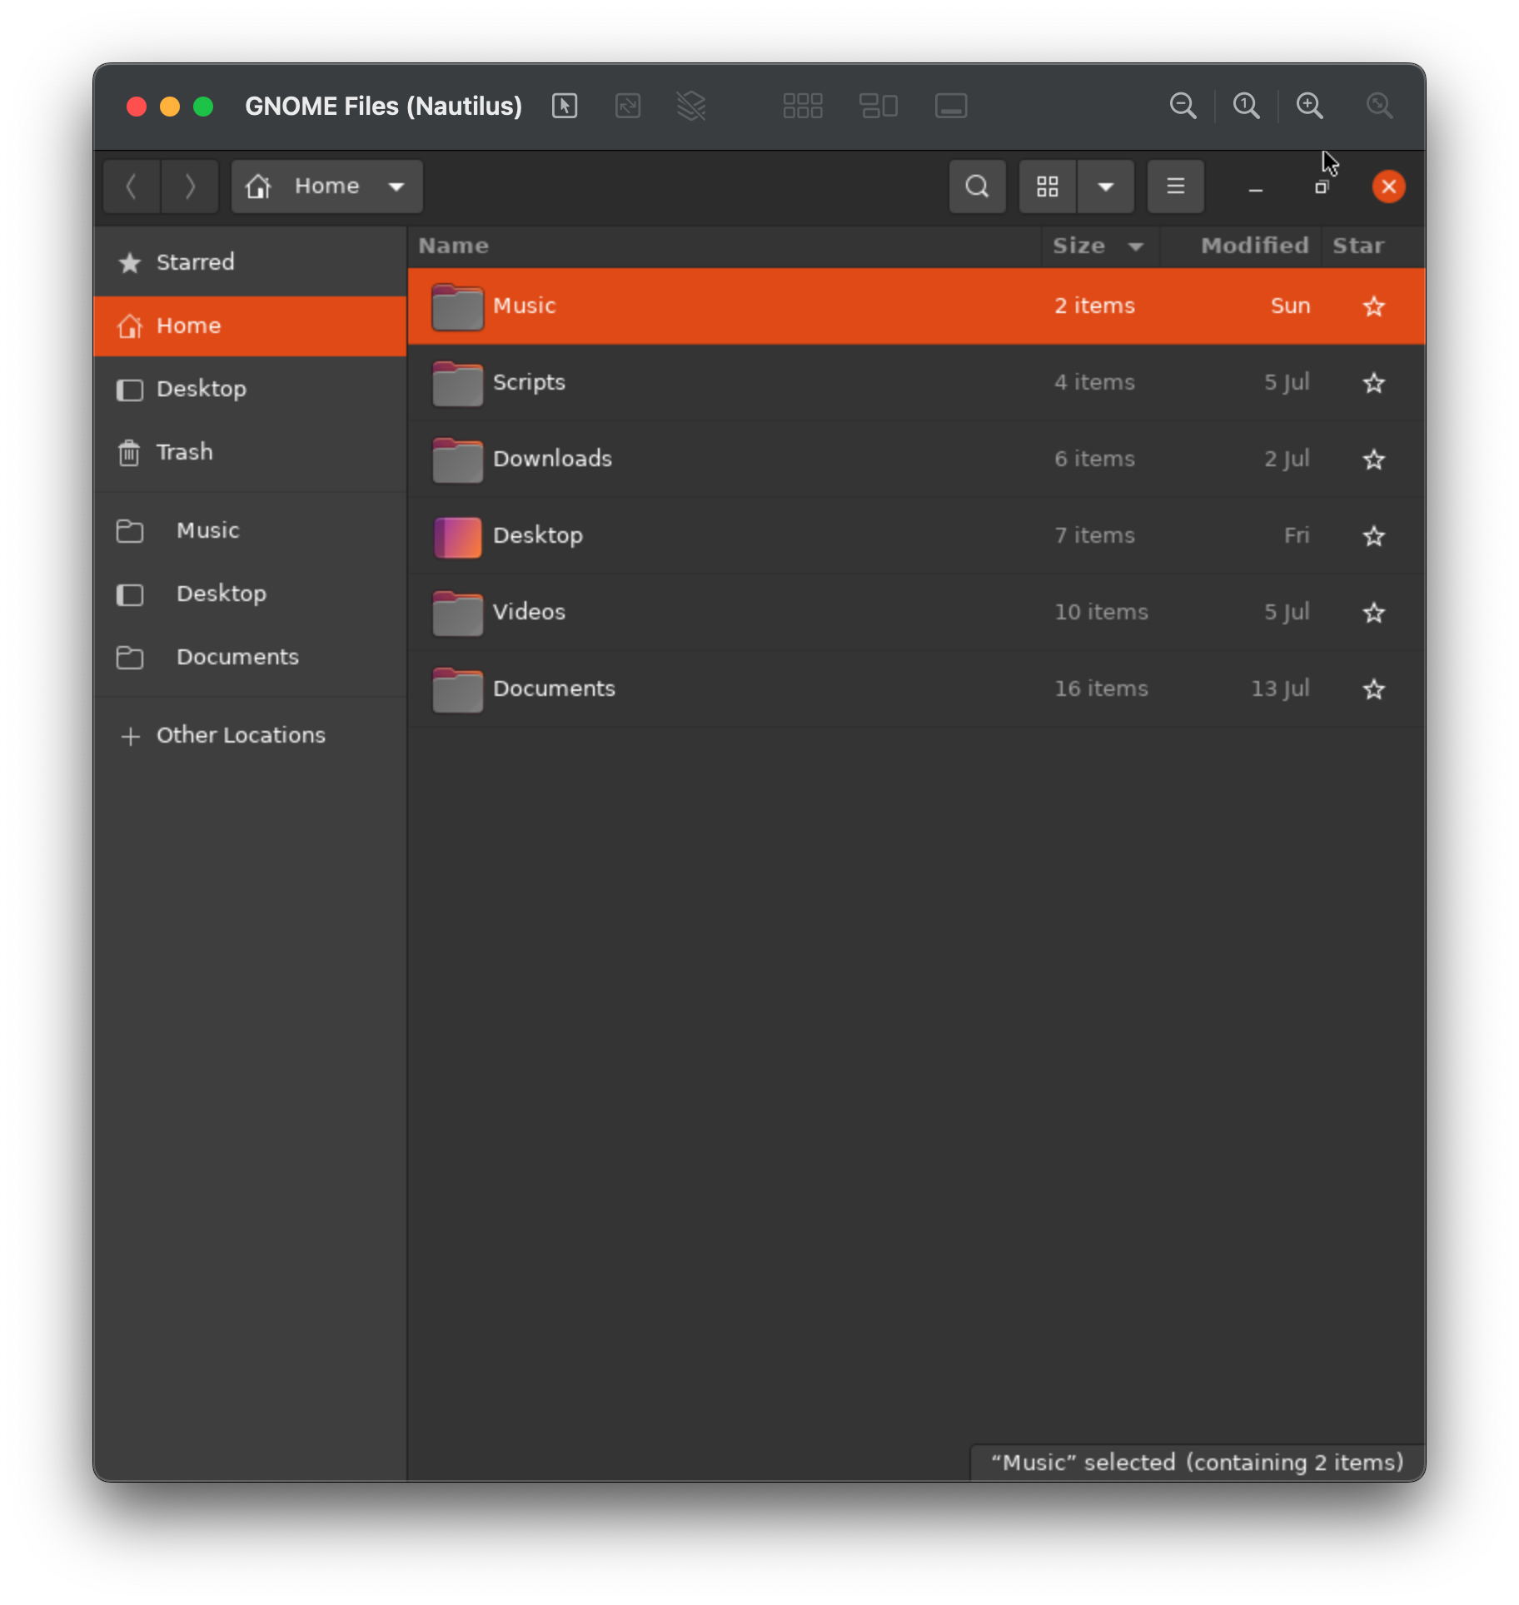This screenshot has width=1519, height=1605.
Task: Toggle Size sort direction arrow
Action: click(x=1135, y=246)
